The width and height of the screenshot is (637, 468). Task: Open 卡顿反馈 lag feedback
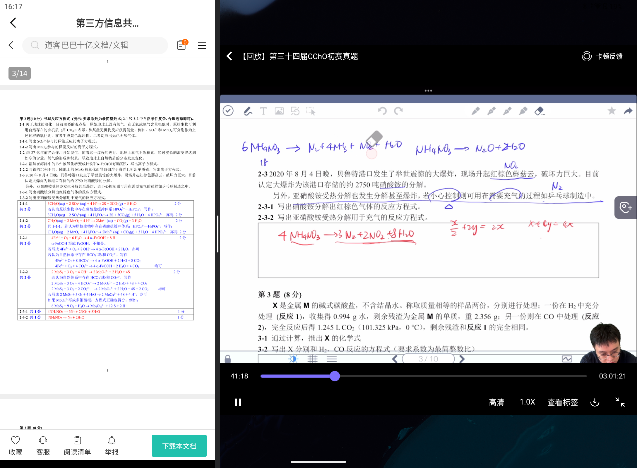(x=602, y=56)
